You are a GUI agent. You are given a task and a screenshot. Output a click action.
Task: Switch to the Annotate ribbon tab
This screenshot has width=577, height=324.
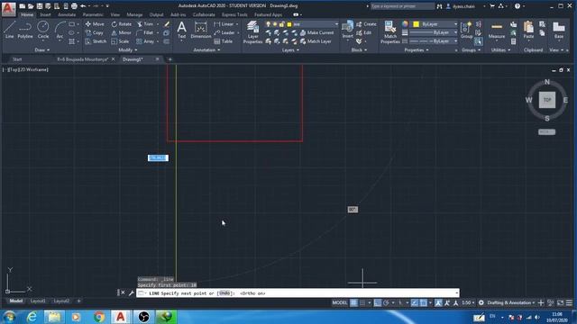coord(67,14)
